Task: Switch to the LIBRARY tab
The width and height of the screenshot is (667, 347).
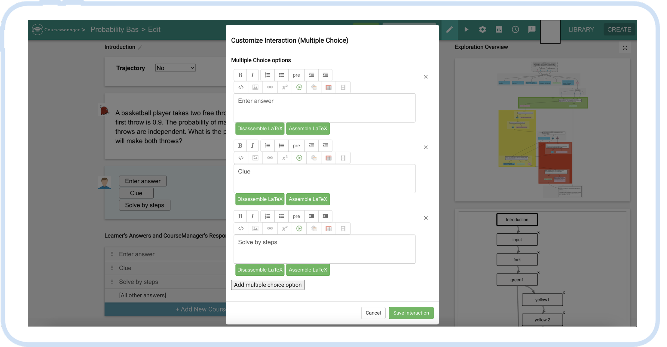Action: click(581, 29)
